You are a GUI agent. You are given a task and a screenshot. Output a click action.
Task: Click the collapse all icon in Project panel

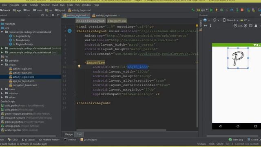47,15
